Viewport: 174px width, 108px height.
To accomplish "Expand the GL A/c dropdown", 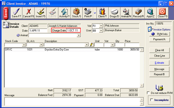I will pos(41,45).
